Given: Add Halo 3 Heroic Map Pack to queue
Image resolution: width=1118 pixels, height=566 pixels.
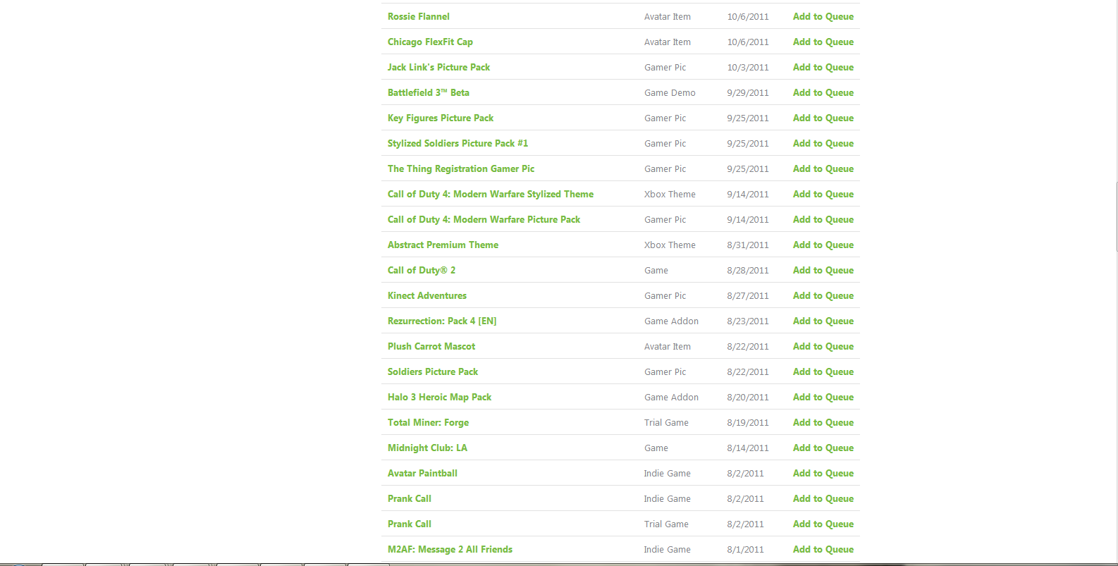Looking at the screenshot, I should (823, 397).
